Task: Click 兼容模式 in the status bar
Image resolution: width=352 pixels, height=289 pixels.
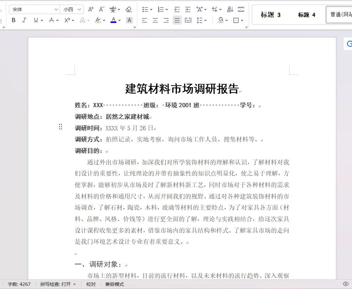Action: (115, 284)
